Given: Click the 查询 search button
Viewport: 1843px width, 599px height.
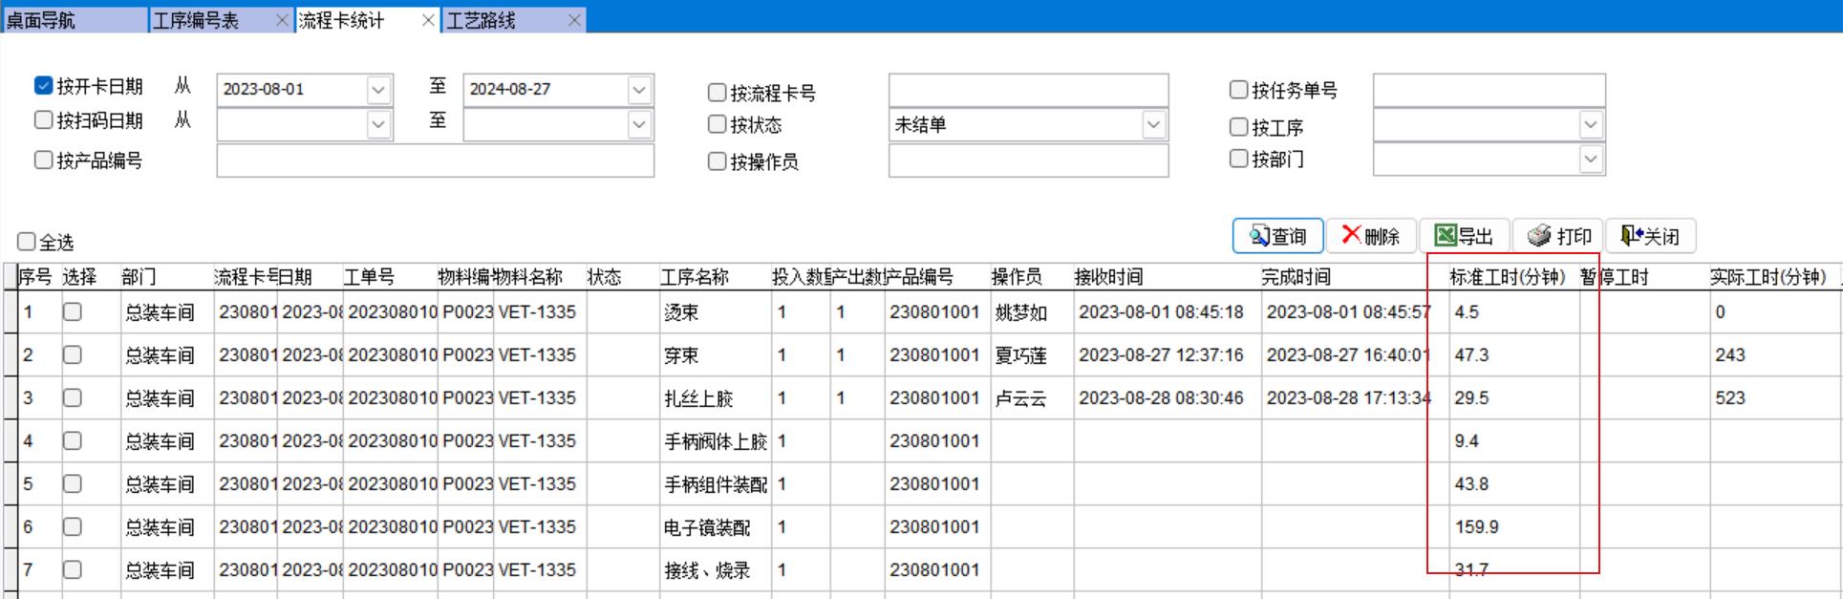Looking at the screenshot, I should [x=1277, y=236].
